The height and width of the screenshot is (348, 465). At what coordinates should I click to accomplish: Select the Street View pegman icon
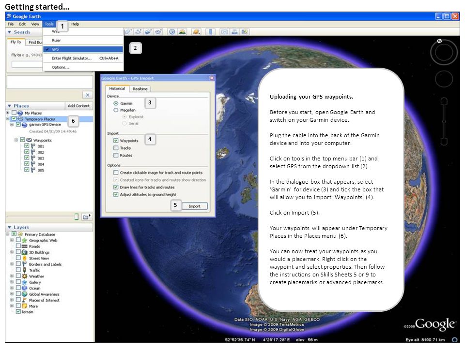click(x=25, y=258)
